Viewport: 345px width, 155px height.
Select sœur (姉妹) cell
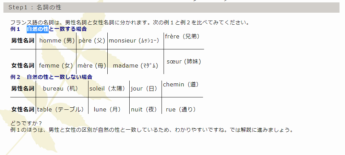[184, 62]
